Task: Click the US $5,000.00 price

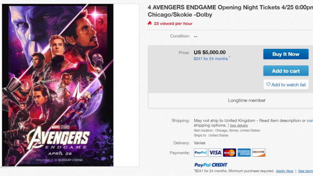Action: click(x=210, y=53)
